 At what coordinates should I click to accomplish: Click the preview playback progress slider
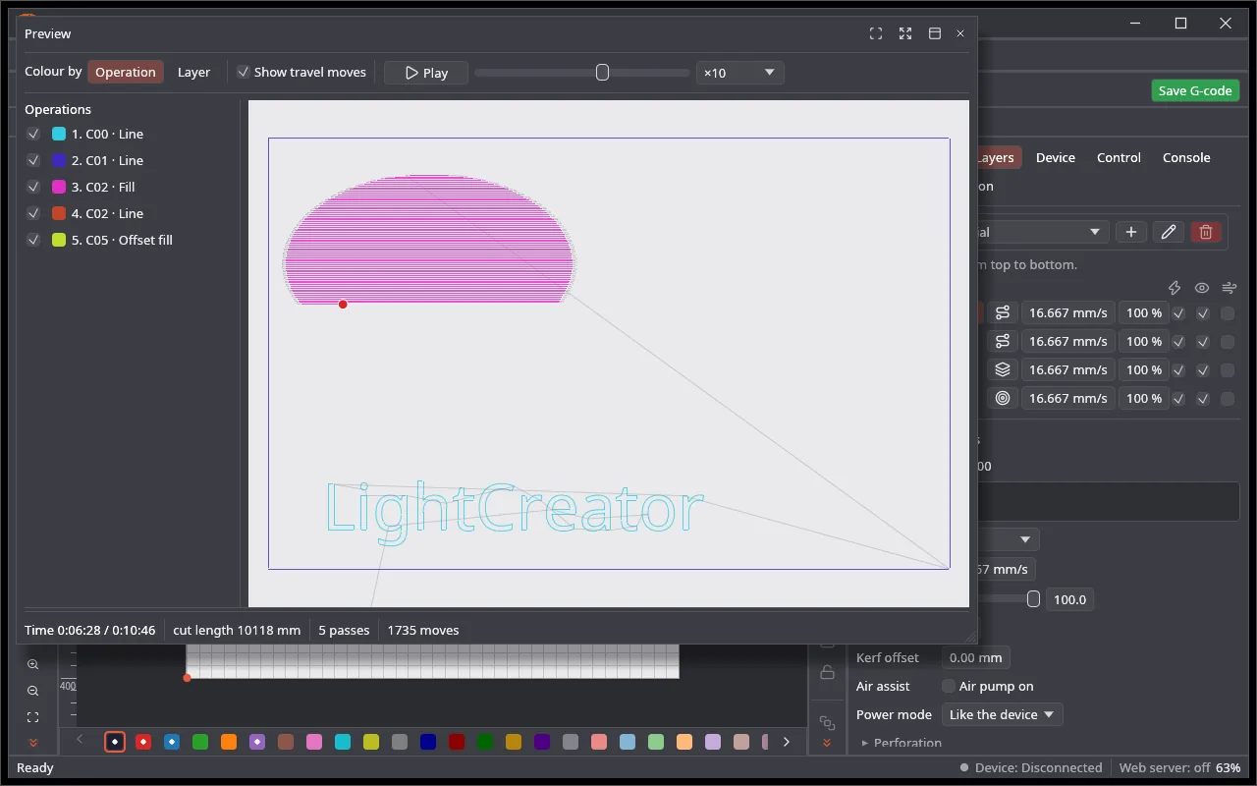tap(581, 73)
